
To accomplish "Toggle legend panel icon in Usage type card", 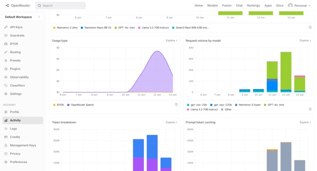I will [x=176, y=104].
